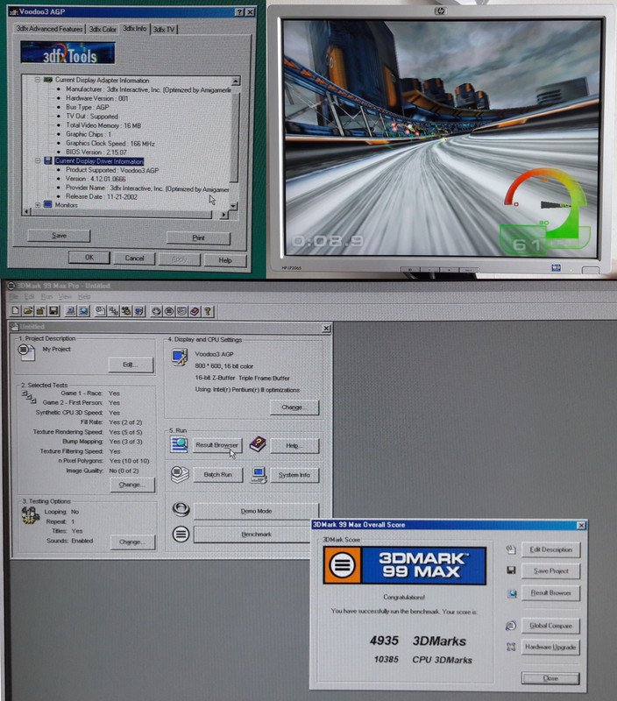Open the Run menu in 3DMark
Screen dimensions: 617x701
tap(46, 296)
